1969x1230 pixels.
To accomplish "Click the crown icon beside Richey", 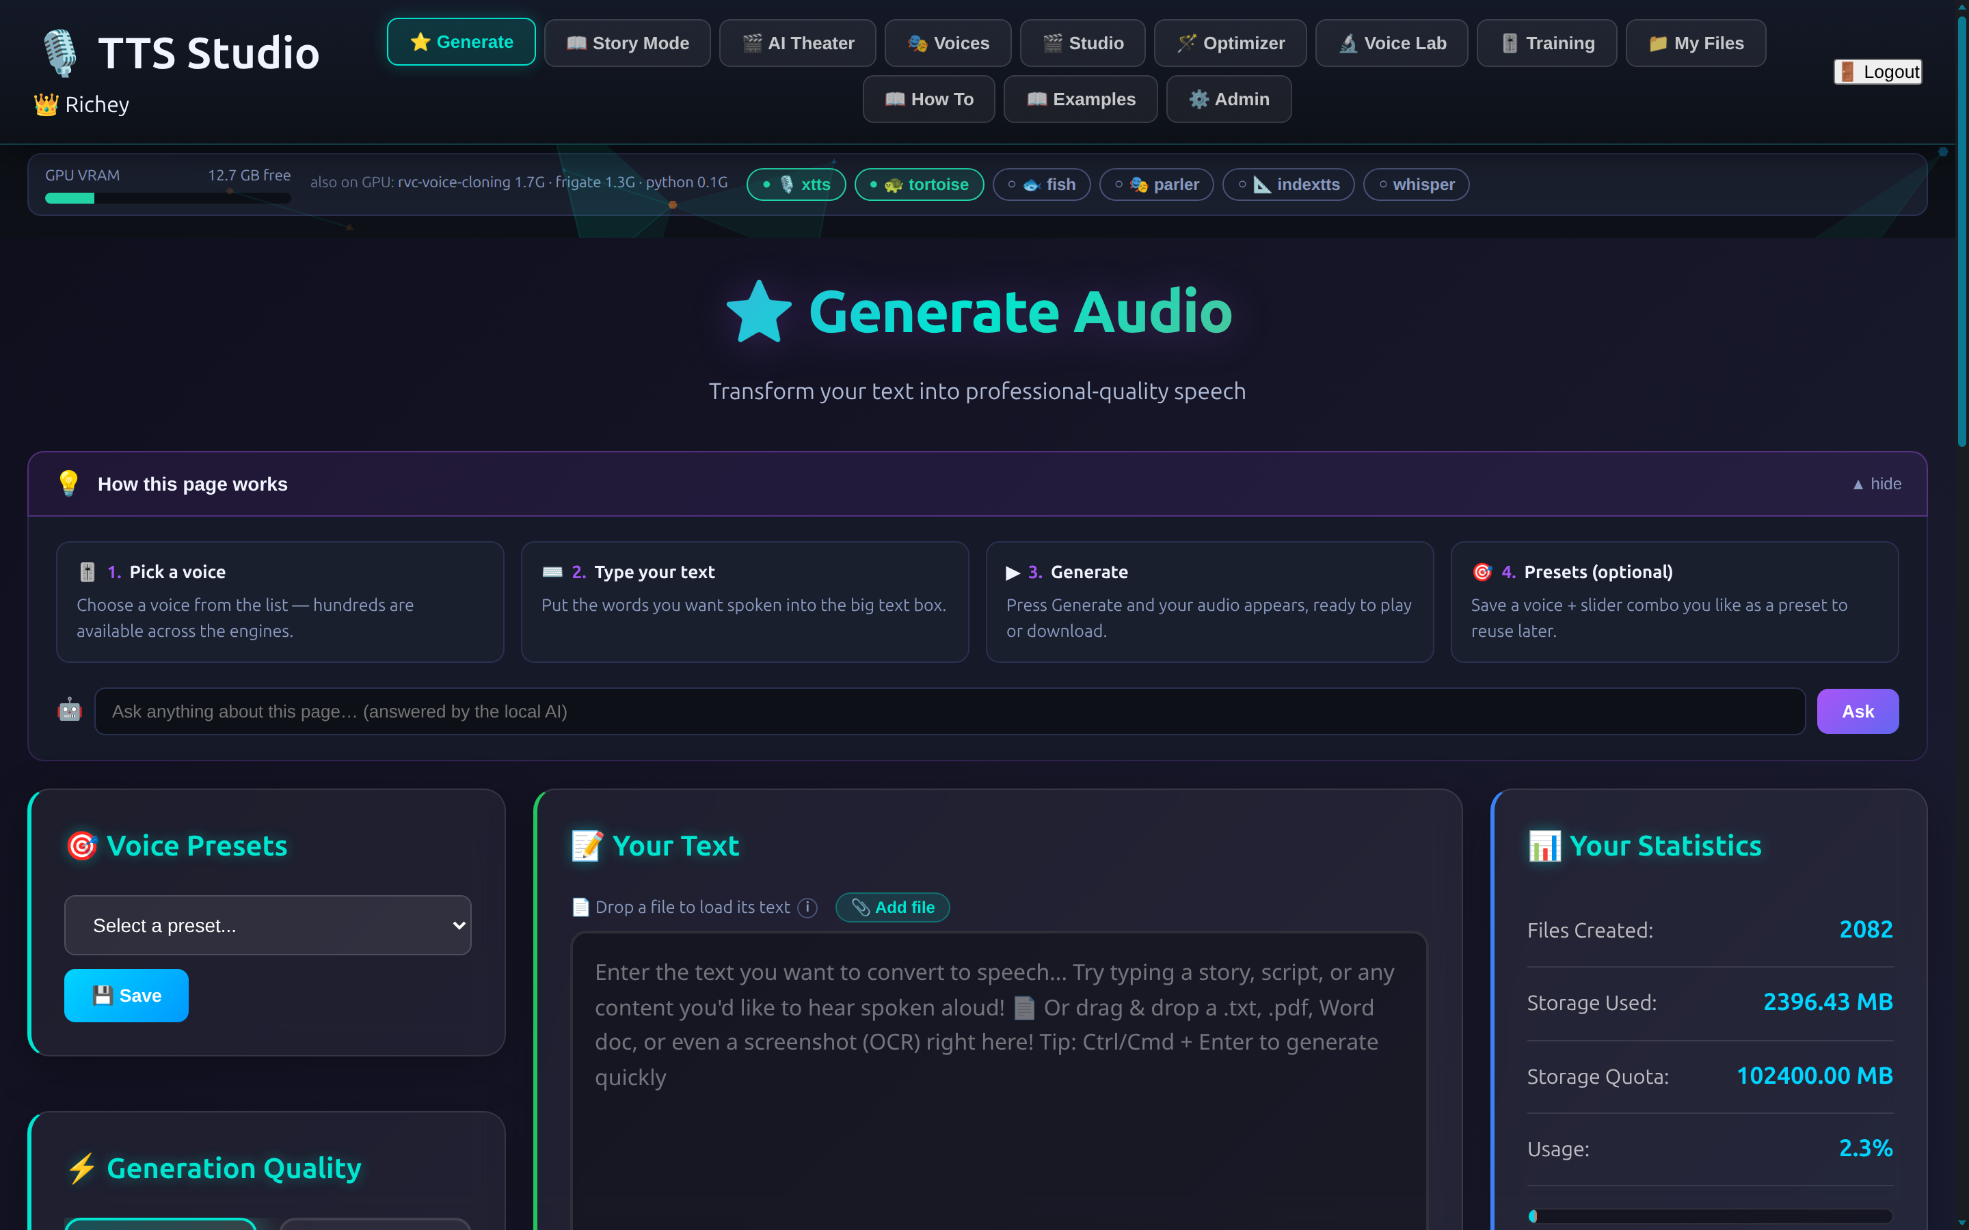I will coord(46,104).
